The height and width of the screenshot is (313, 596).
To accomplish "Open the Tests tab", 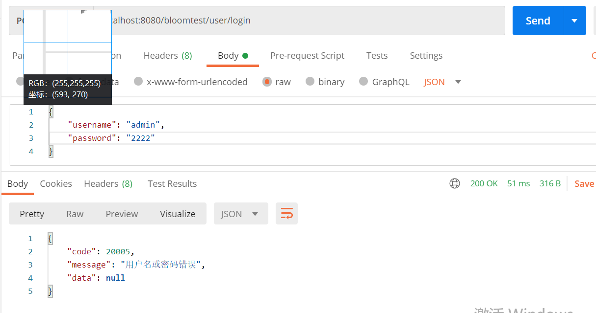I will [x=377, y=56].
